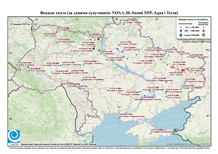The image size is (218, 154).
Task: Click large blue circle in legend
Action: coord(181,31)
